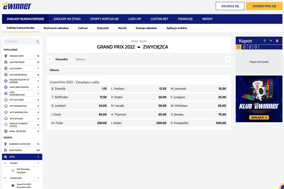Bet on P. Dudek at 20.00
284x189 pixels.
coord(139,97)
